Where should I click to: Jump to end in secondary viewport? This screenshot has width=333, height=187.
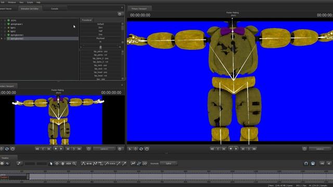pos(80,149)
